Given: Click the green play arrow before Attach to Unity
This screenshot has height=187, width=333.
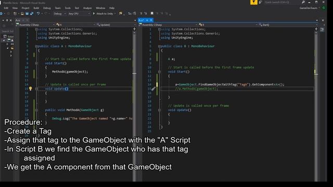Looking at the screenshot, I should pos(94,14).
